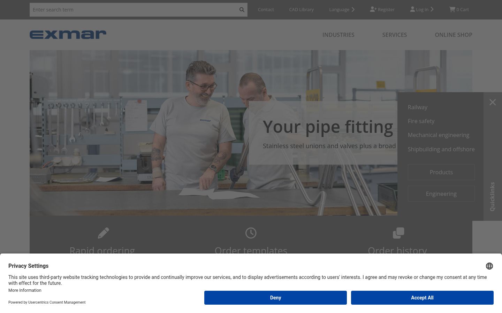This screenshot has height=313, width=502.
Task: Expand the Language chevron
Action: coord(353,9)
